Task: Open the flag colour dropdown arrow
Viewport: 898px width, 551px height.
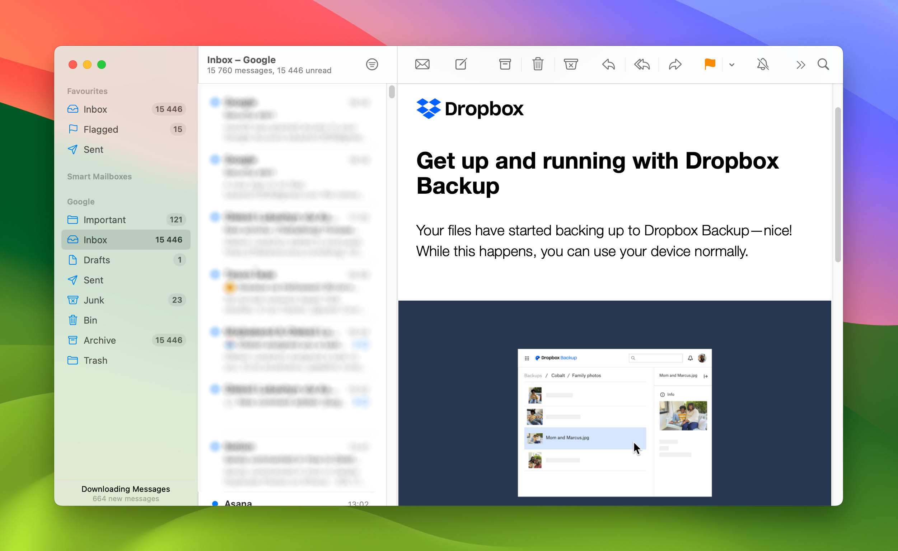Action: [731, 65]
